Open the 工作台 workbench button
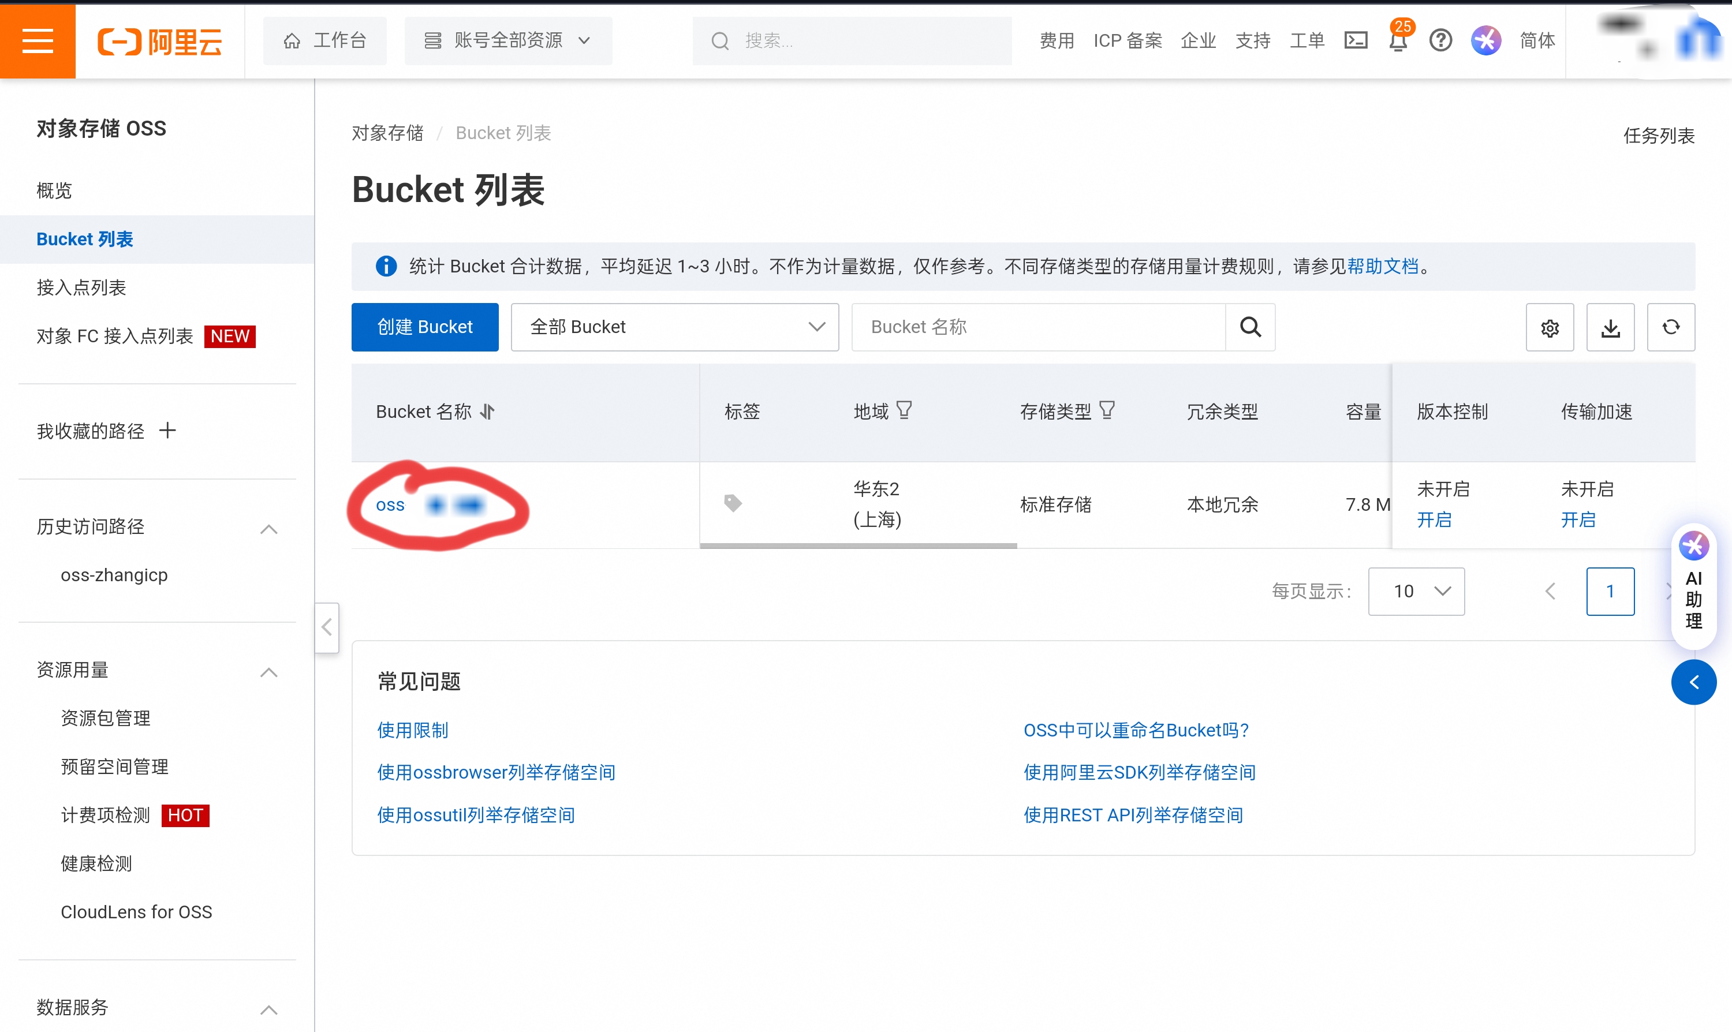 (325, 41)
